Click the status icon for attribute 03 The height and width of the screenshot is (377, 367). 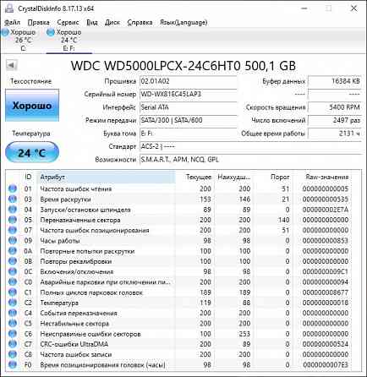pos(13,199)
